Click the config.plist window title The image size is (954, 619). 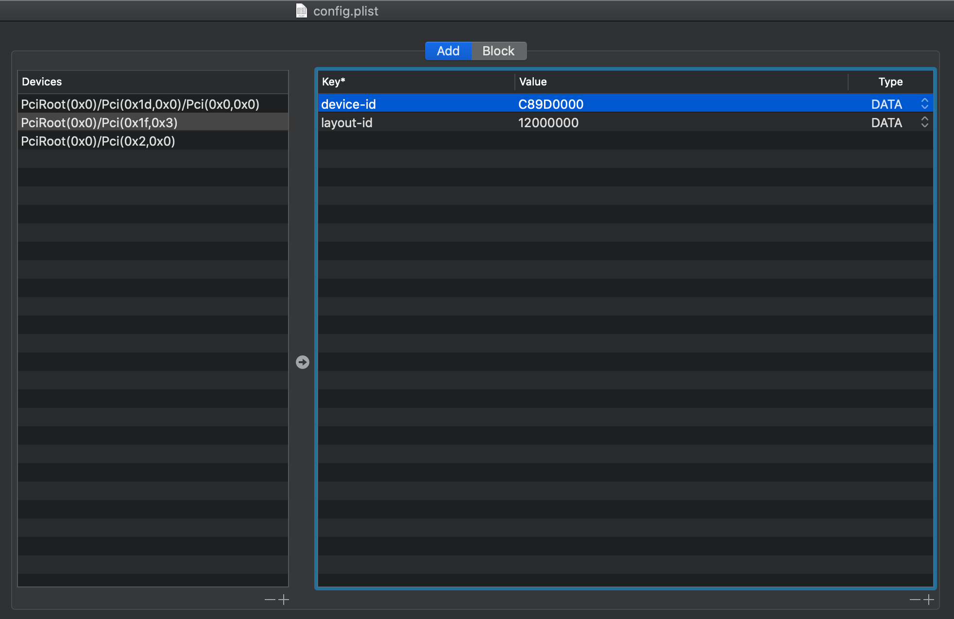[x=345, y=11]
